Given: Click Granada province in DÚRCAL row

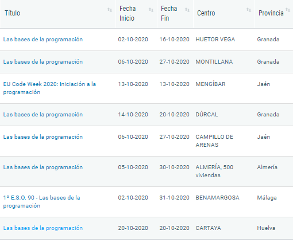Looking at the screenshot, I should [x=268, y=115].
